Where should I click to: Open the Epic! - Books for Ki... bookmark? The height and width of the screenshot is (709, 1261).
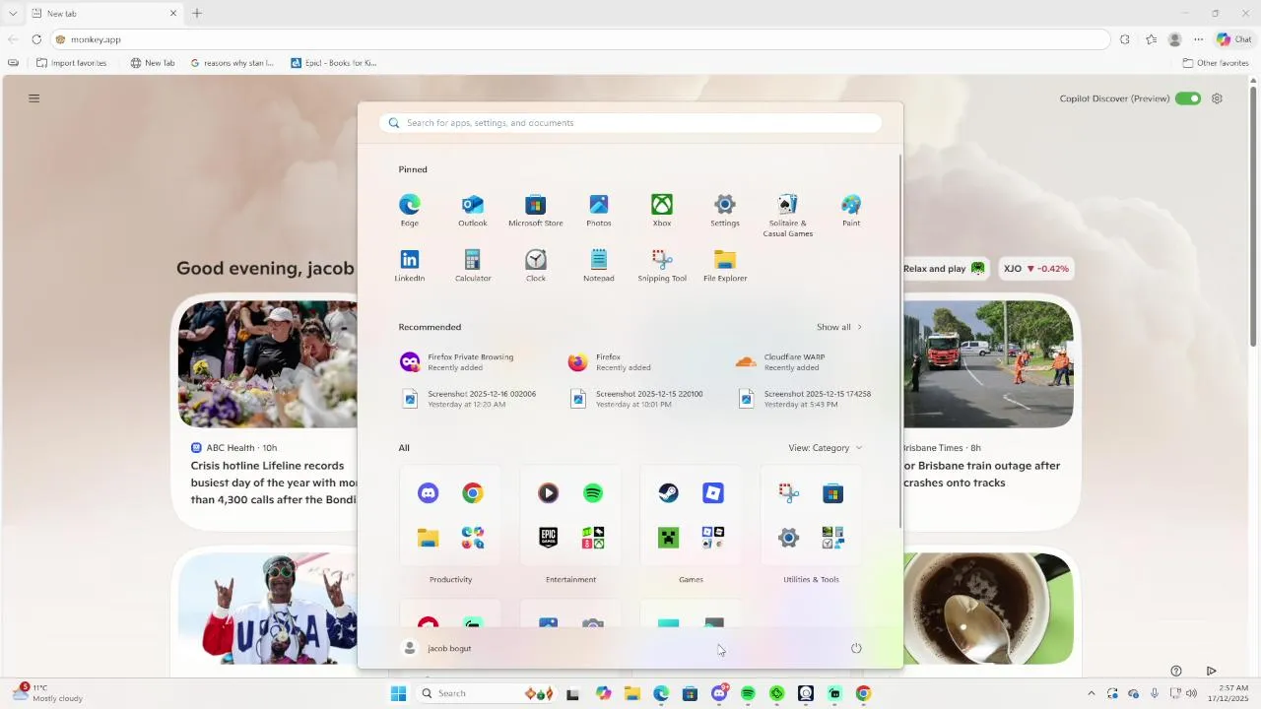pos(333,63)
